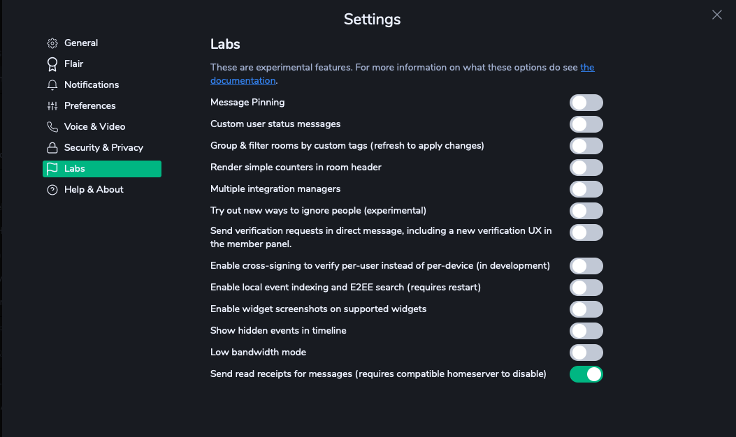
Task: Enable Low bandwidth mode switch
Action: click(x=586, y=353)
